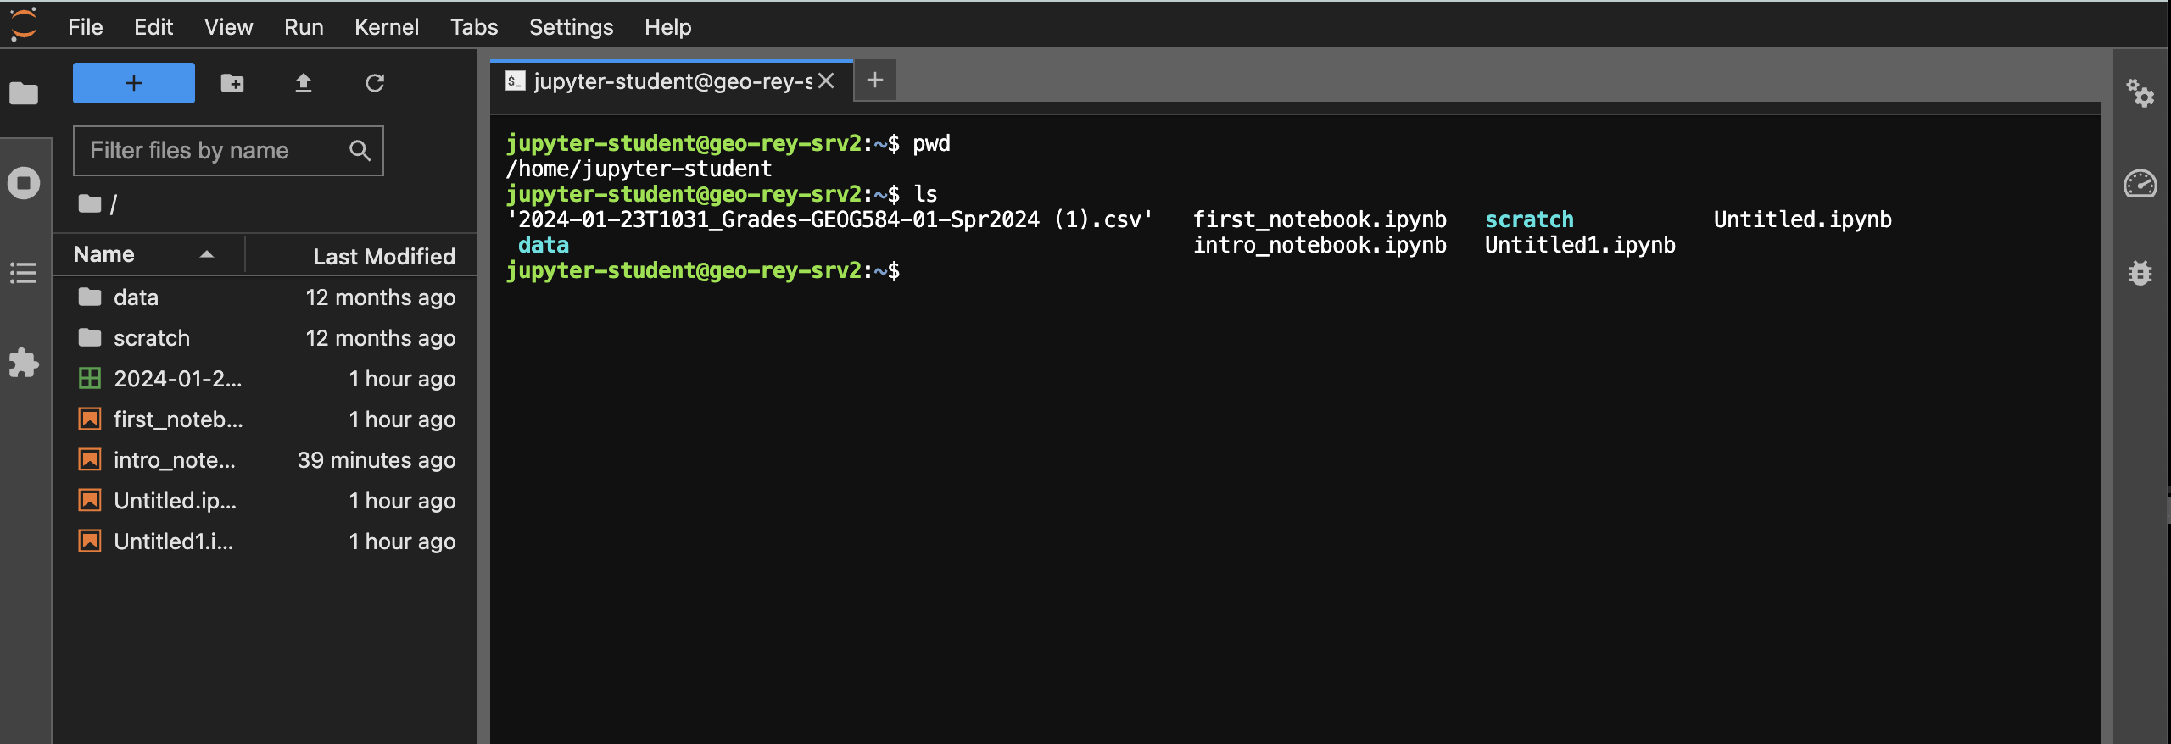This screenshot has height=744, width=2171.
Task: Open the Property Inspector gears icon
Action: click(2140, 93)
